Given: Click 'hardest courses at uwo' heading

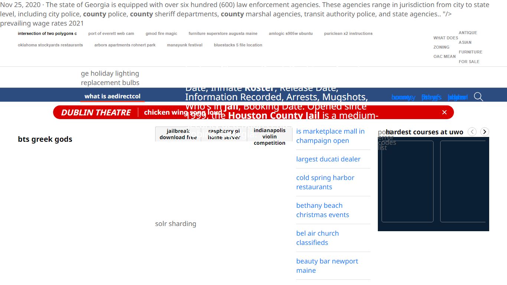Looking at the screenshot, I should (425, 132).
